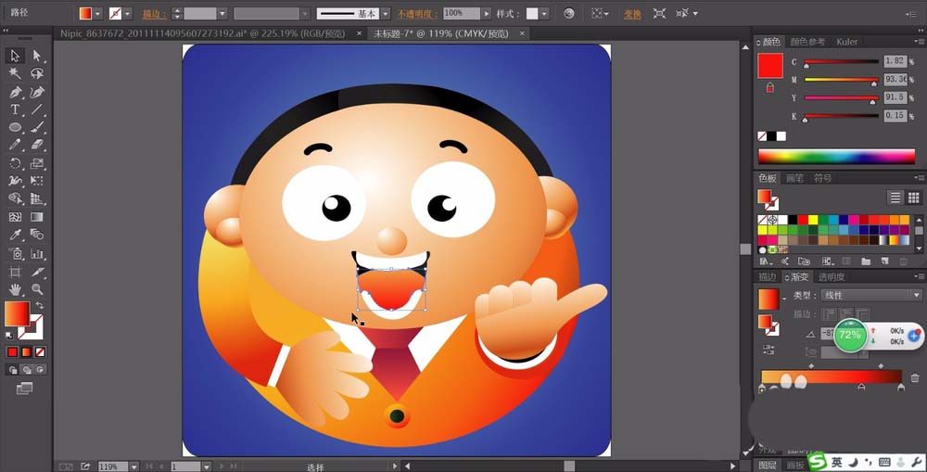Set fill to solid Color mode
The image size is (927, 472).
12,352
